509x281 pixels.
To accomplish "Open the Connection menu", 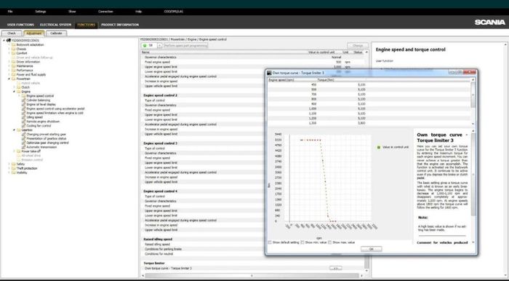I will 105,12.
